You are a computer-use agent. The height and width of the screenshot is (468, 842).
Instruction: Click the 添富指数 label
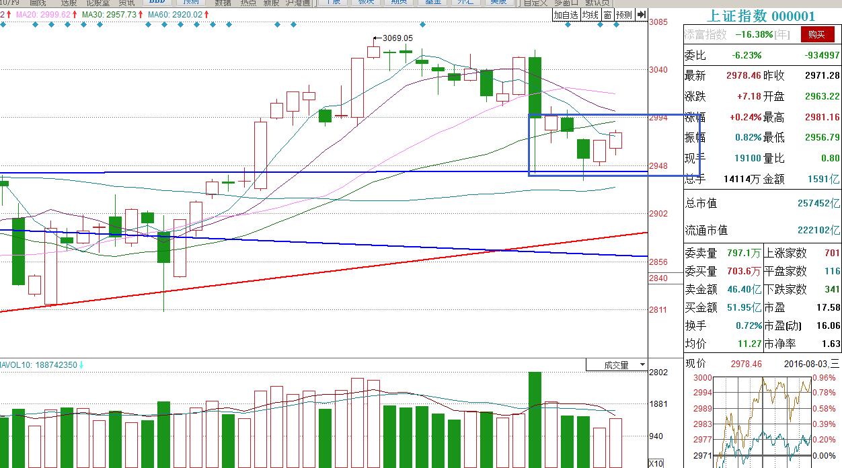click(705, 35)
